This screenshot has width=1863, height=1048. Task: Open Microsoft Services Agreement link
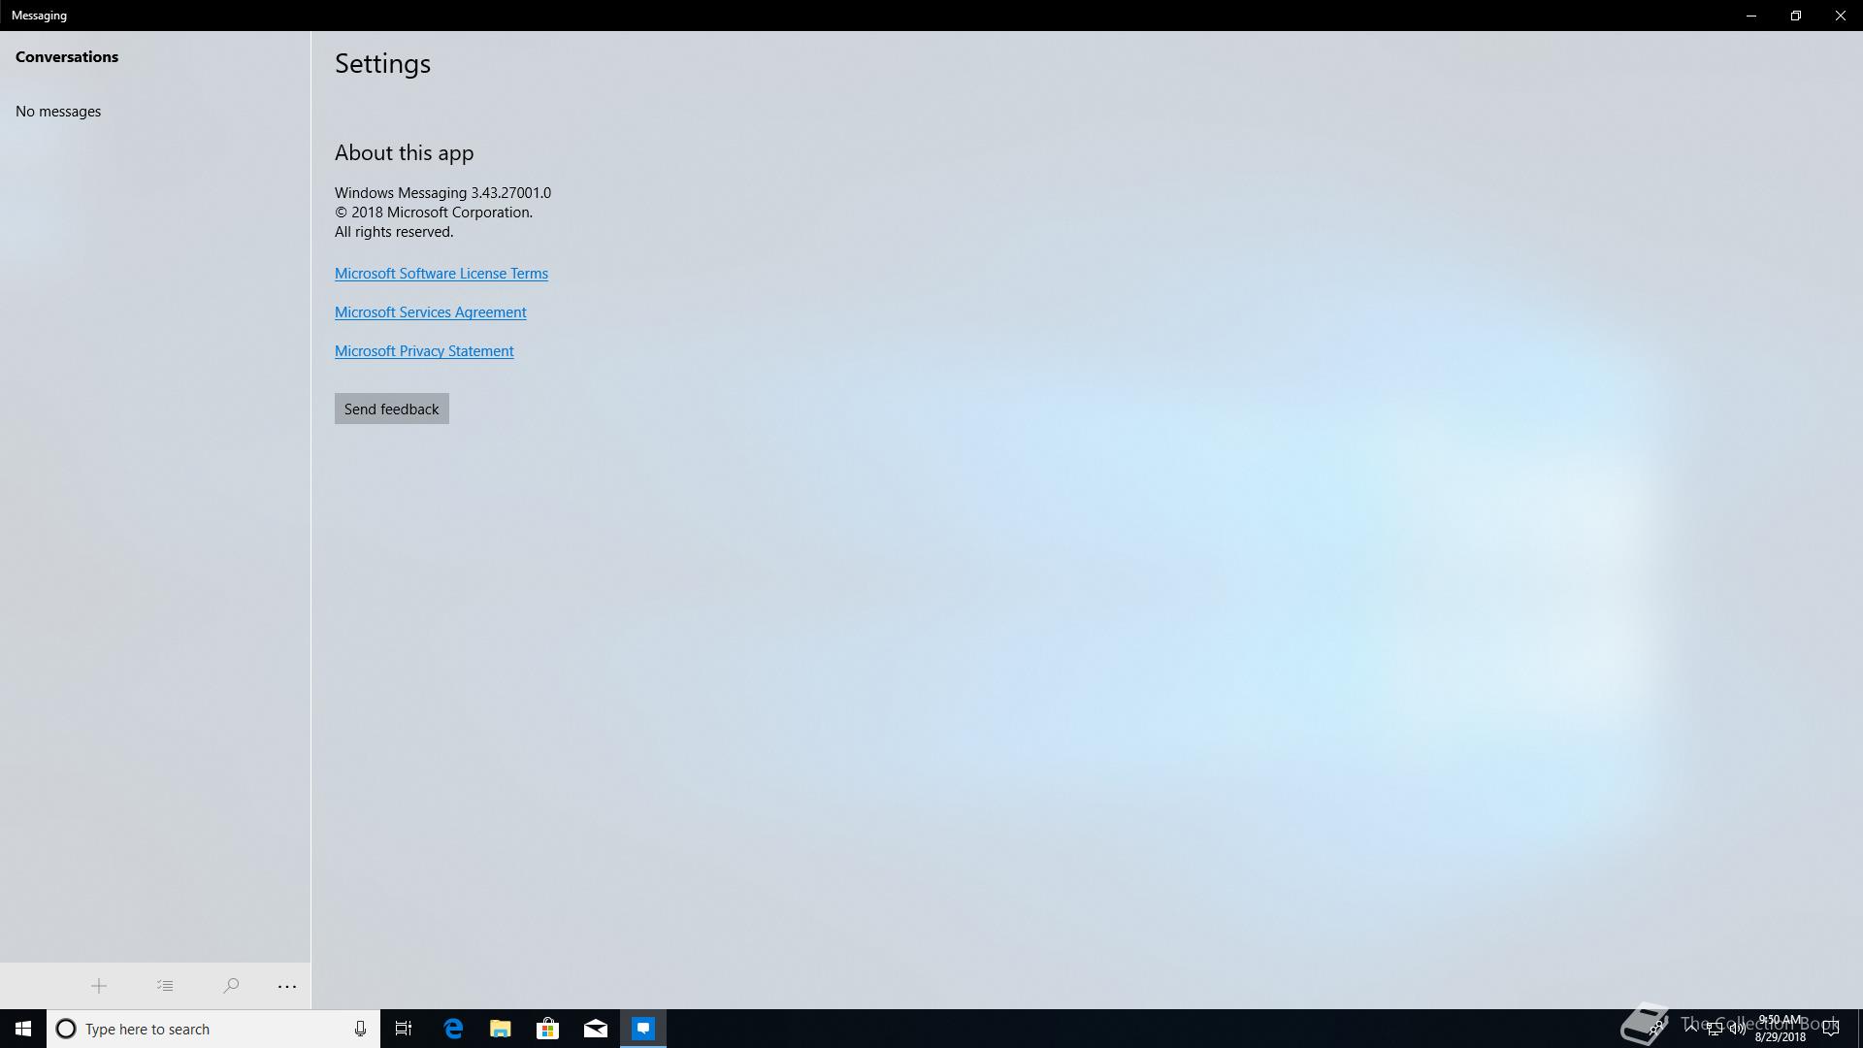(431, 312)
